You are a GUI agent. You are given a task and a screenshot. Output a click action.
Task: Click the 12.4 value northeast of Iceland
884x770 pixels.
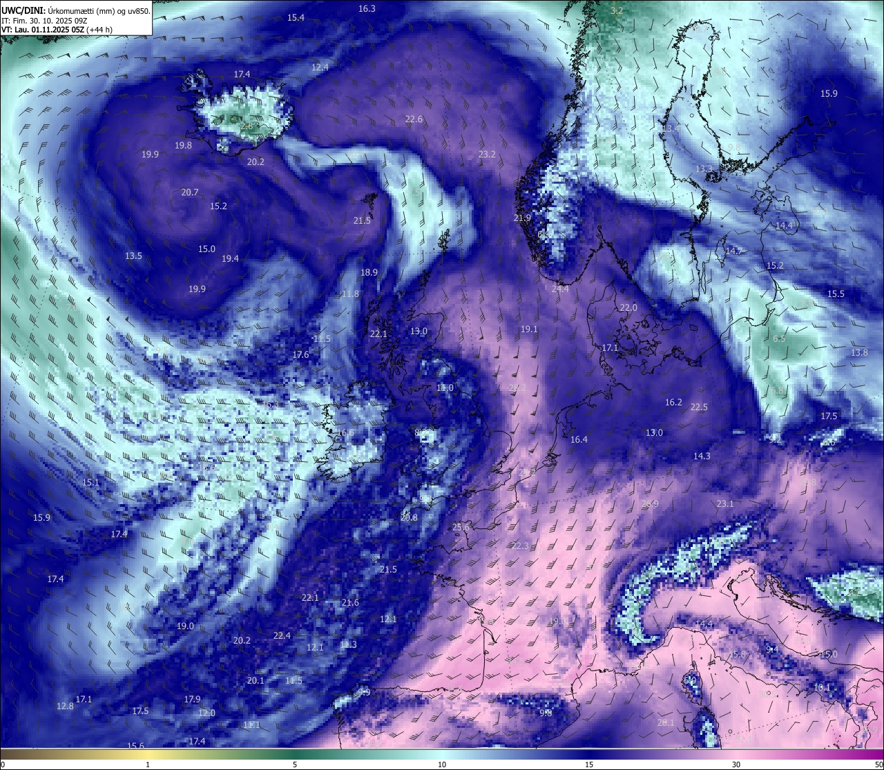(x=320, y=68)
